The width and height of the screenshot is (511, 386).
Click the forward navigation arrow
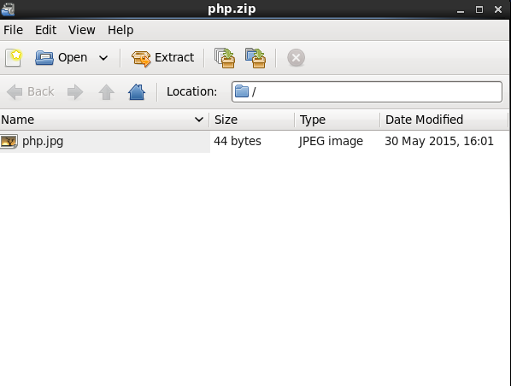pos(75,92)
